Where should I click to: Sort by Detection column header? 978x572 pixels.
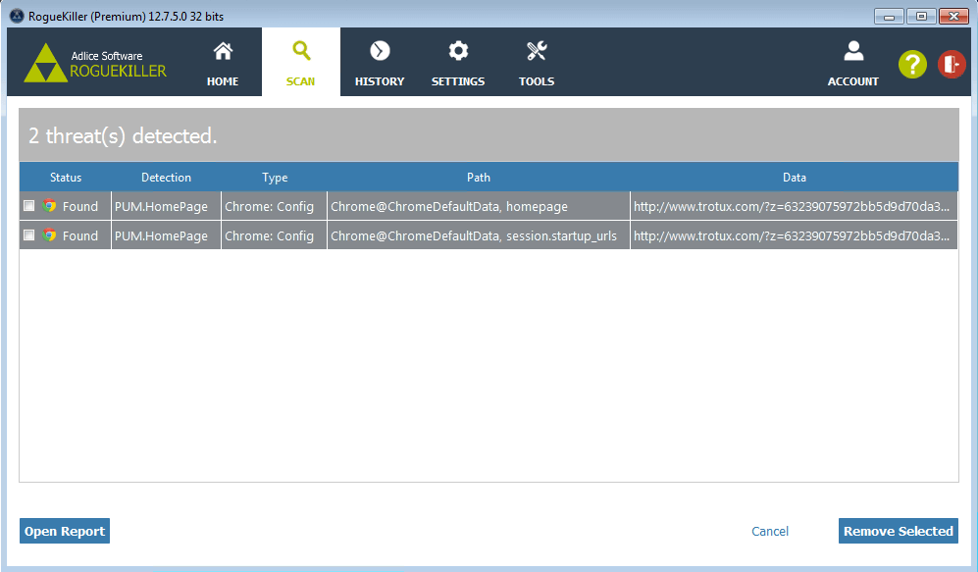166,178
